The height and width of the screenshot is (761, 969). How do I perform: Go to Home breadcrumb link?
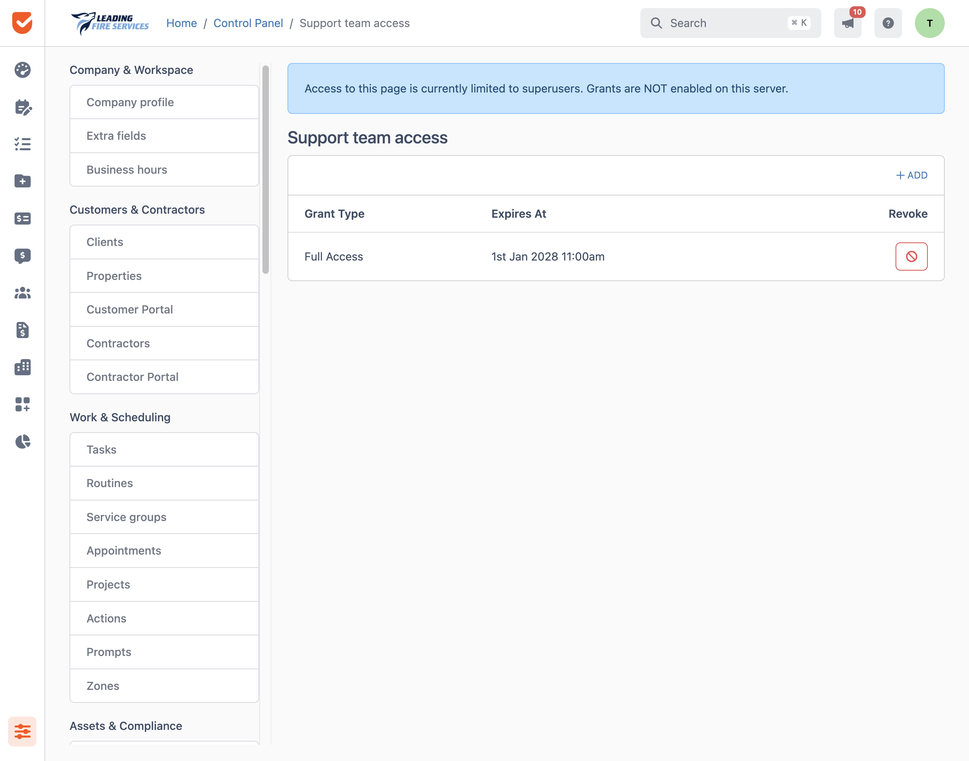click(181, 23)
